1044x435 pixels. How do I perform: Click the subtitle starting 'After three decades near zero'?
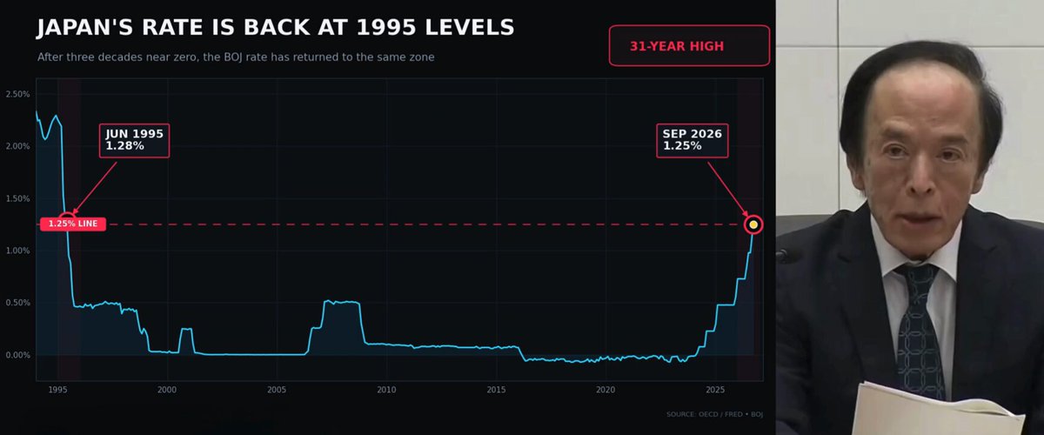click(x=236, y=57)
